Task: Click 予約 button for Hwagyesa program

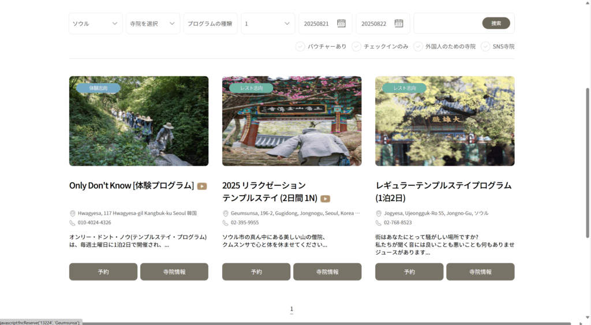Action: tap(103, 272)
